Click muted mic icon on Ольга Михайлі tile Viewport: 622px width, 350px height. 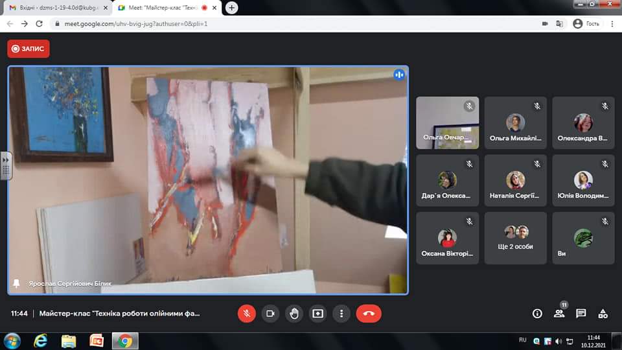(537, 106)
